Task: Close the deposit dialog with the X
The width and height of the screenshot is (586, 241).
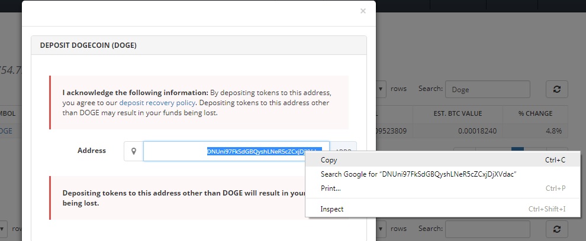Action: 362,11
